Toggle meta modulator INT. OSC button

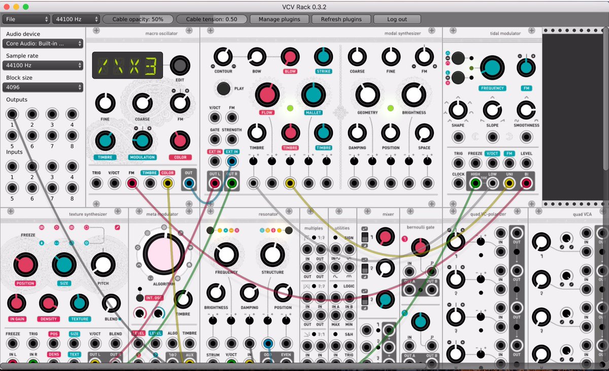[139, 297]
